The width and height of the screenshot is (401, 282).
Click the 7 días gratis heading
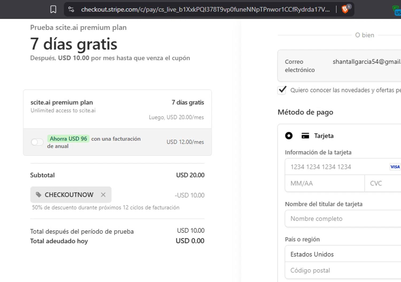click(x=74, y=44)
